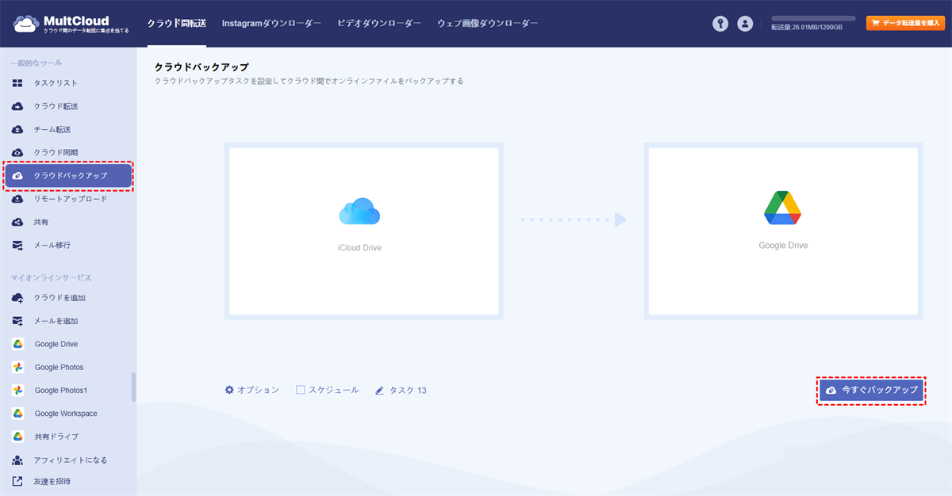952x496 pixels.
Task: Click Google Workspace label in sidebar
Action: [66, 414]
